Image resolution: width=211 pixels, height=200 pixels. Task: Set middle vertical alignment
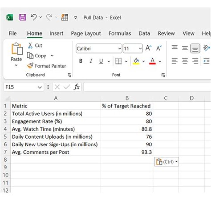coord(185,48)
